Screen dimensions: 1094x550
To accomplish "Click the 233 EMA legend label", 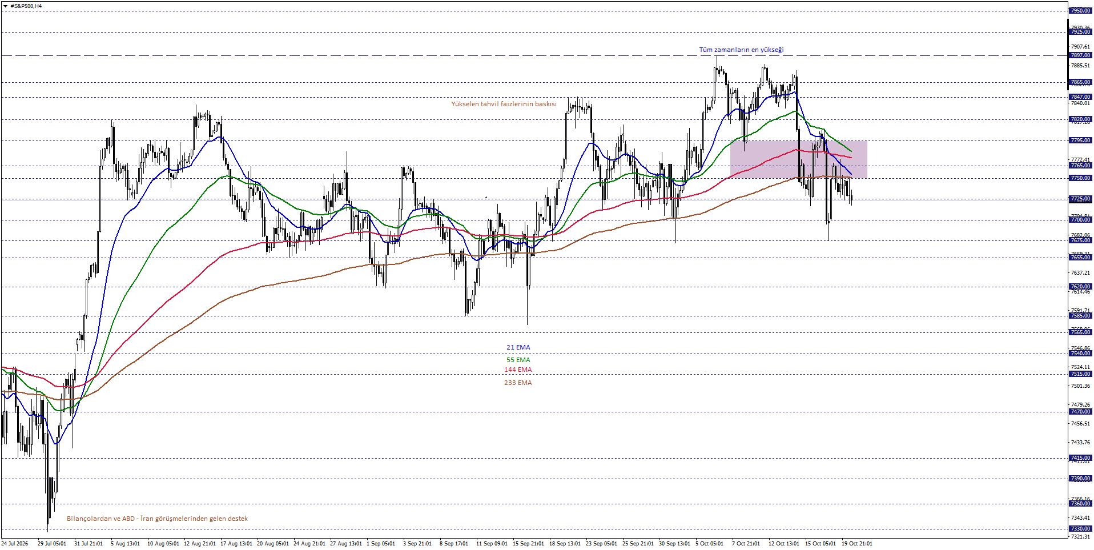I will (x=518, y=383).
